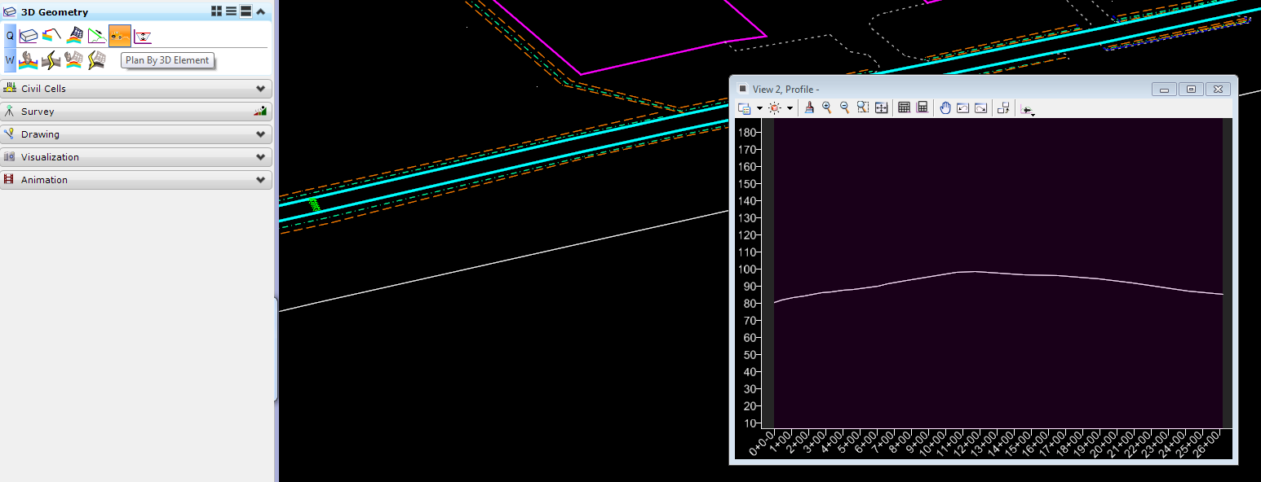The image size is (1261, 482).
Task: Click the 10 elevation label on profile axis
Action: pyautogui.click(x=750, y=423)
